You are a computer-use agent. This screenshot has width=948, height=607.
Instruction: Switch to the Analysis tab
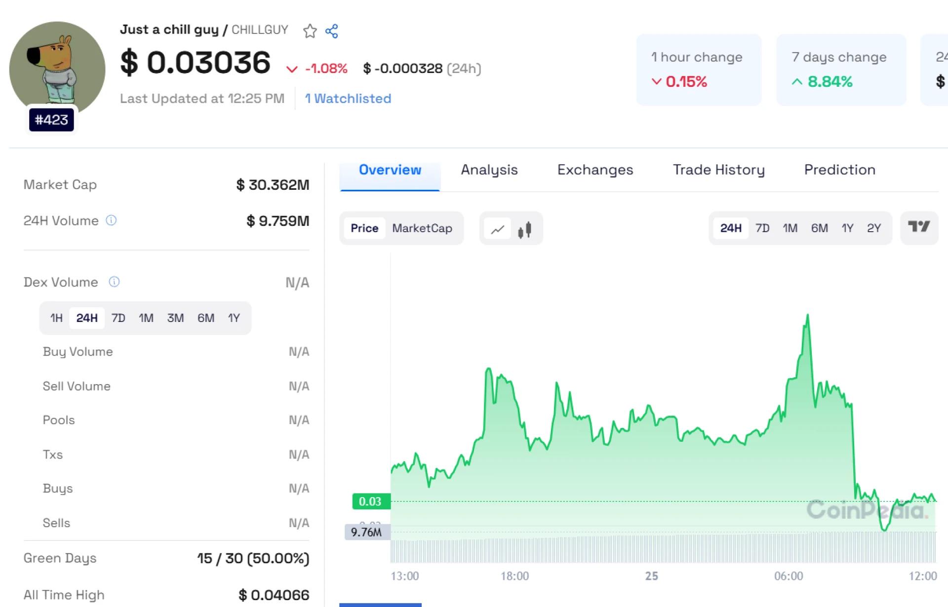click(x=489, y=170)
